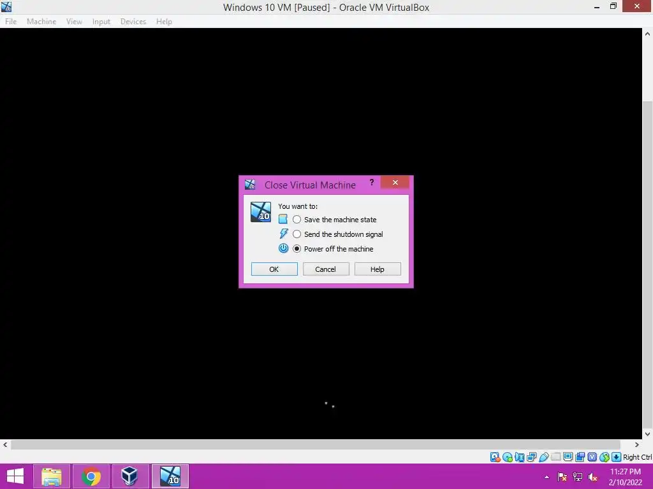Open the File menu
The width and height of the screenshot is (653, 489).
click(x=11, y=21)
